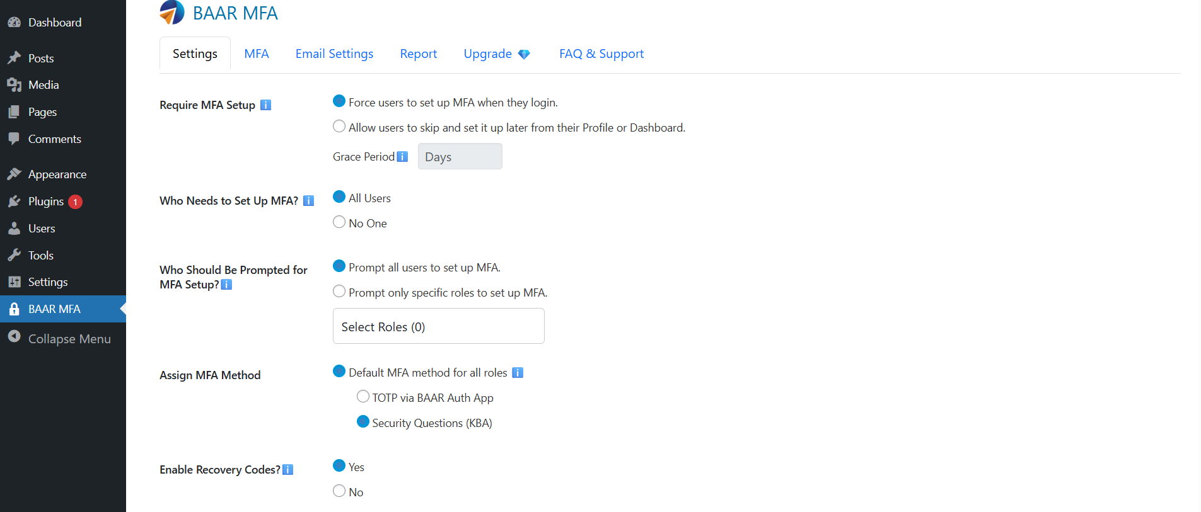Open the Report tab
This screenshot has width=1201, height=512.
click(418, 54)
